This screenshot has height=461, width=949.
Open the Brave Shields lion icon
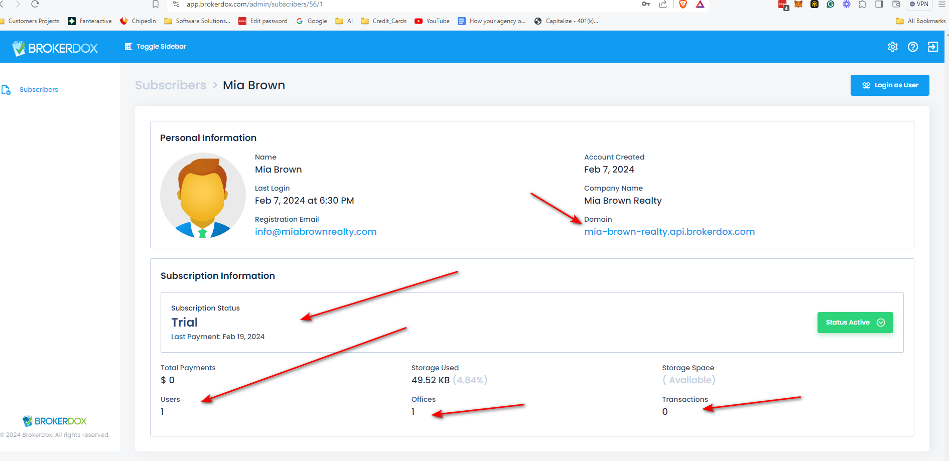(683, 4)
